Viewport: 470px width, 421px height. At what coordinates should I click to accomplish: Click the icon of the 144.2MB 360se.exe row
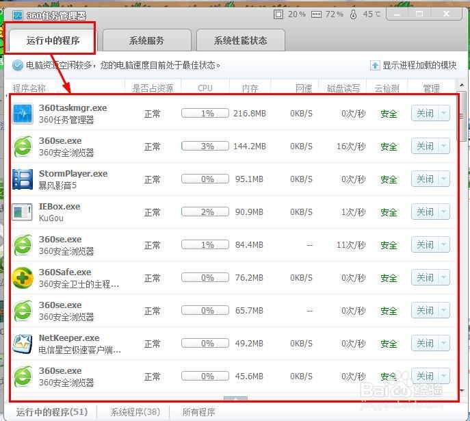(23, 146)
